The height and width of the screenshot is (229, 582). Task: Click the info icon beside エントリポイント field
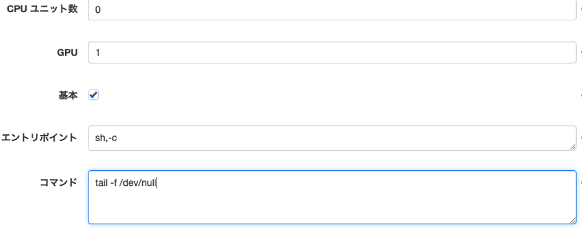(581, 138)
